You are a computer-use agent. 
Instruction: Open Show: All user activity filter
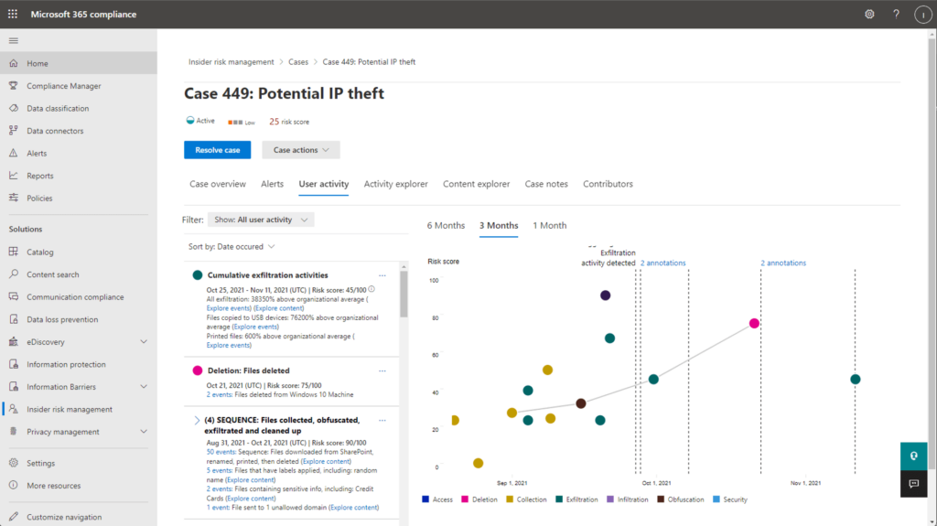261,220
